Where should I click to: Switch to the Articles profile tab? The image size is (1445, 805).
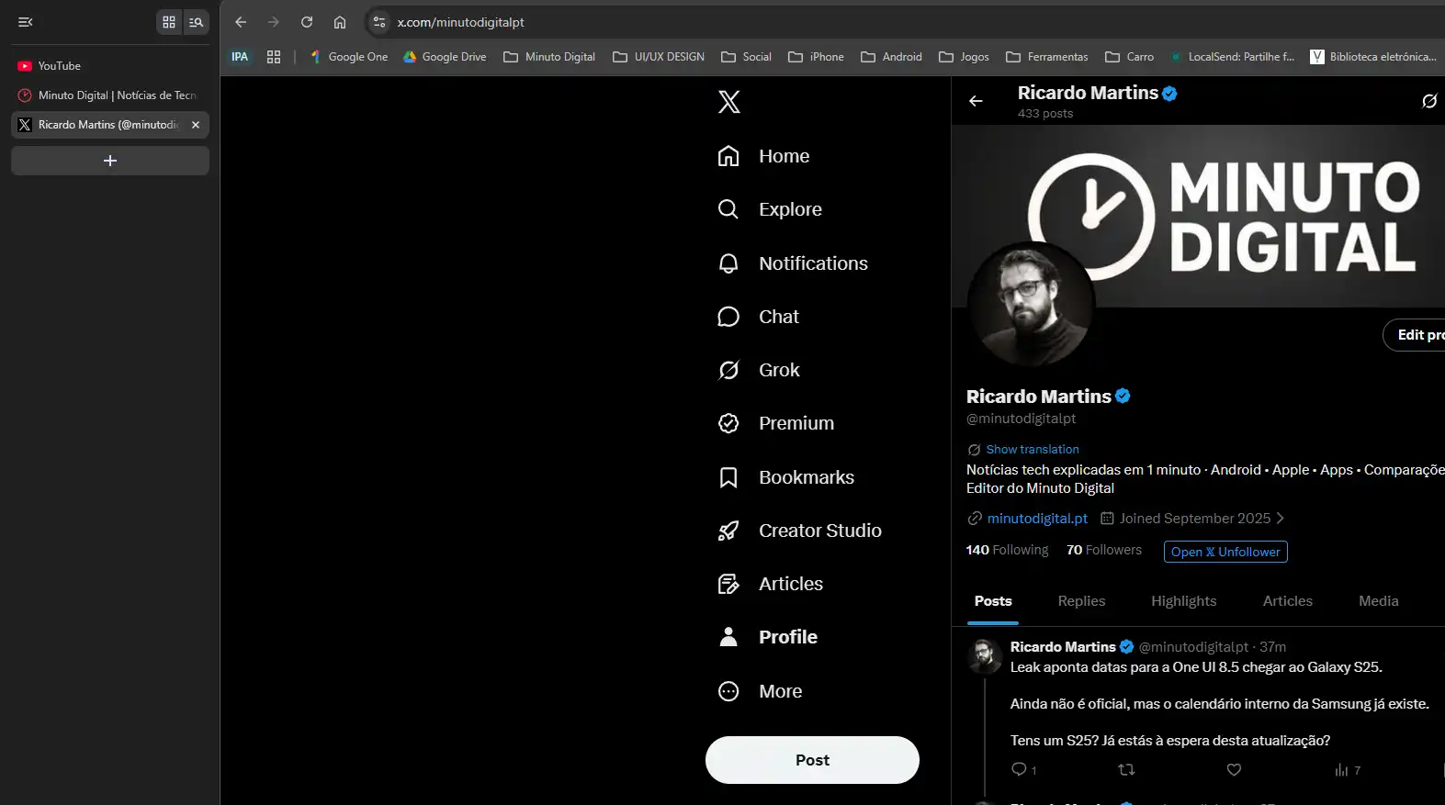pyautogui.click(x=1288, y=601)
